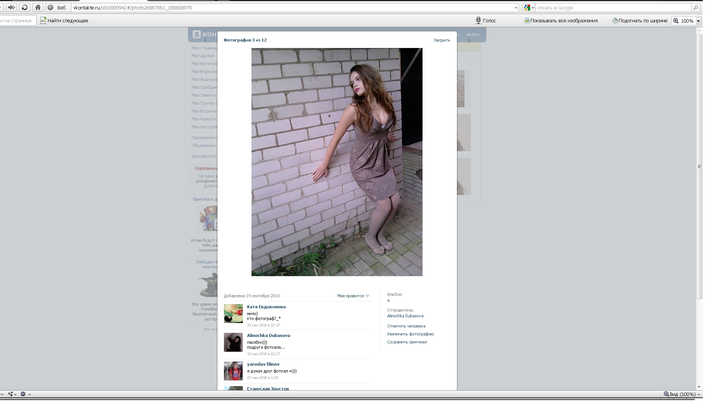Click the fast forward navigation button

[11, 7]
